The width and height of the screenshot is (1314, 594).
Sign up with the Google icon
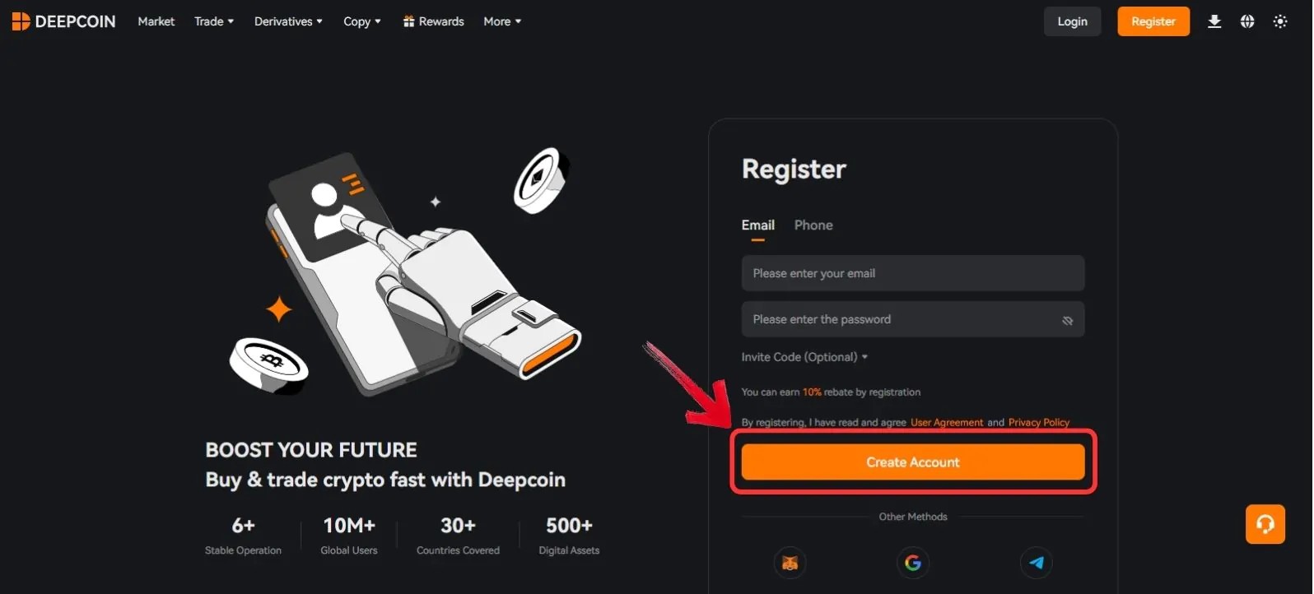pyautogui.click(x=913, y=563)
